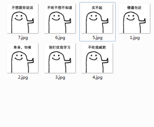Click the file name 5.jpg
This screenshot has height=127, width=154.
(x=97, y=38)
